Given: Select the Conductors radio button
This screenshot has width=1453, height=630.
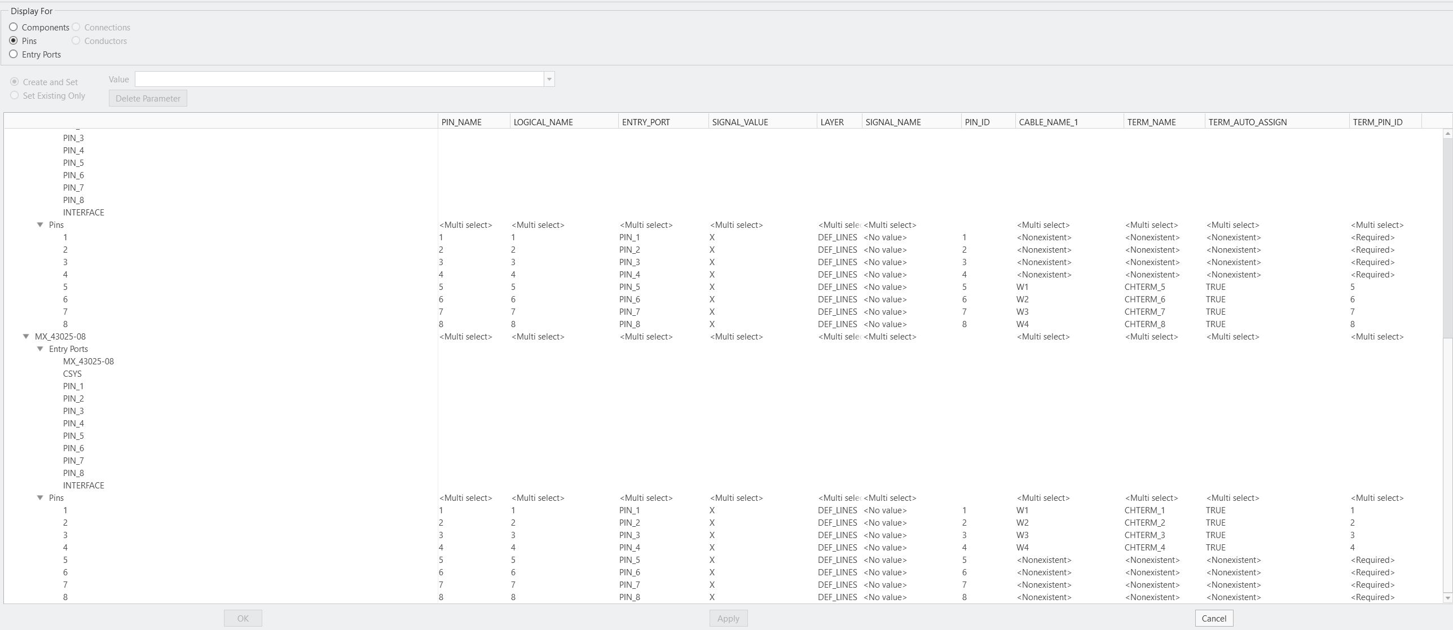Looking at the screenshot, I should point(76,41).
